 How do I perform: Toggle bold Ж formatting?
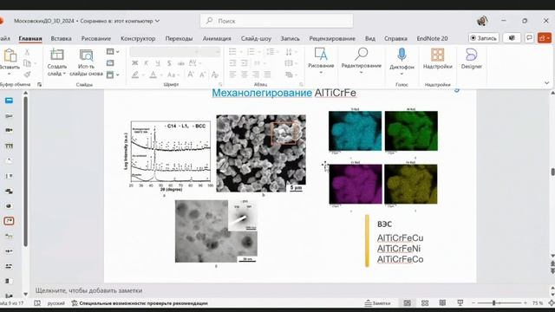tap(135, 63)
